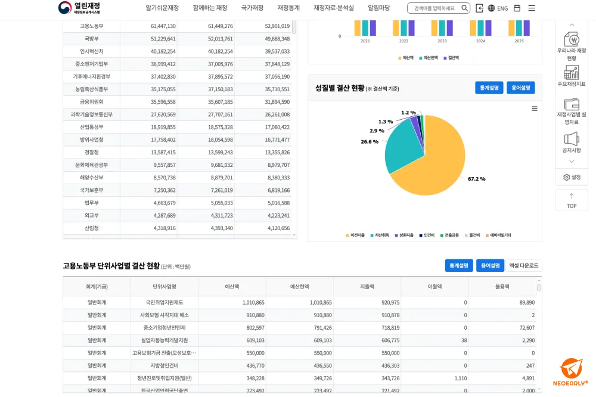Viewport: 596px width, 397px height.
Task: Click unit-project table scroll-up arrow
Action: tap(539, 281)
